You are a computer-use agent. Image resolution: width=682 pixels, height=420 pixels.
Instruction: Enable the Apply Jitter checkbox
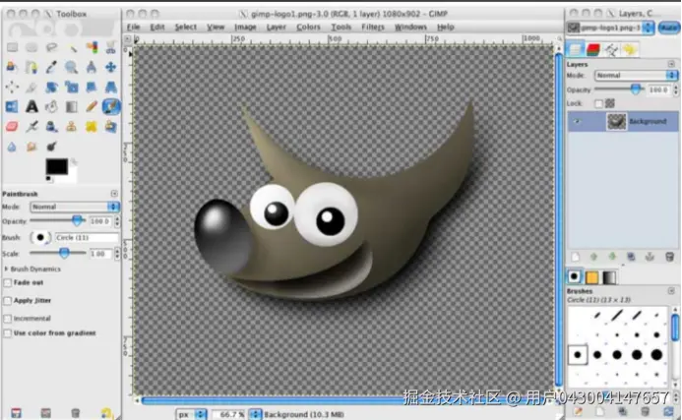pos(8,300)
